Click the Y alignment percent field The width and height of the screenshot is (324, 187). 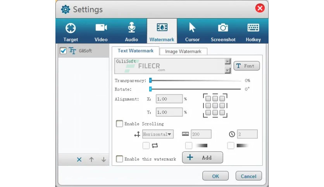tap(169, 112)
